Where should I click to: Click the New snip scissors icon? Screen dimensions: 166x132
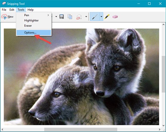[x=4, y=17]
